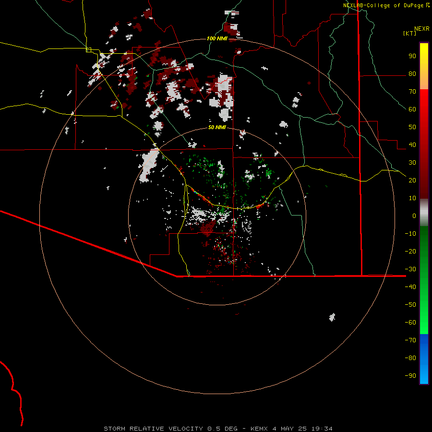
Task: Click the [KT] units label
Action: coord(410,33)
